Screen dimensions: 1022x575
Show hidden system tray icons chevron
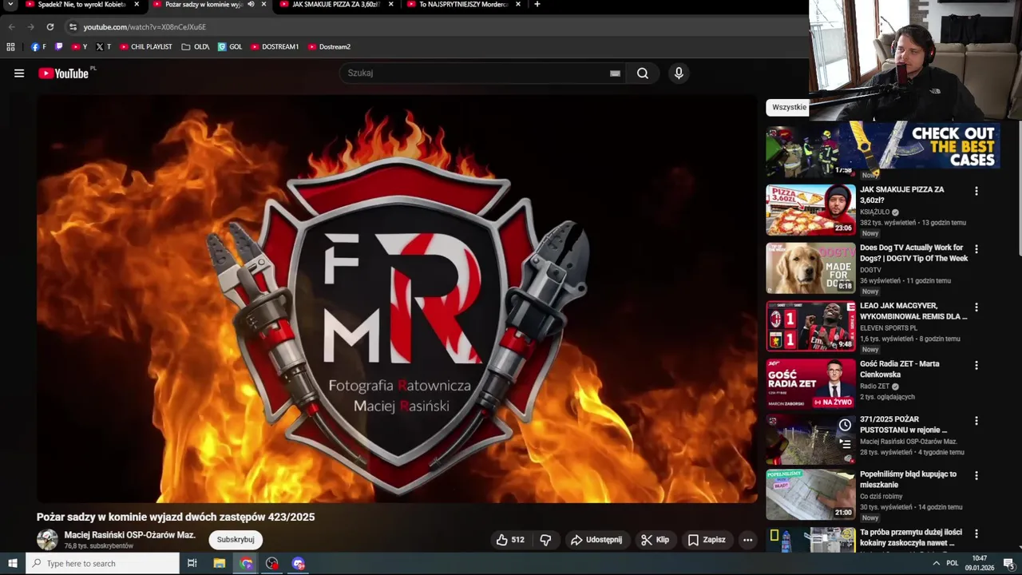click(x=936, y=564)
